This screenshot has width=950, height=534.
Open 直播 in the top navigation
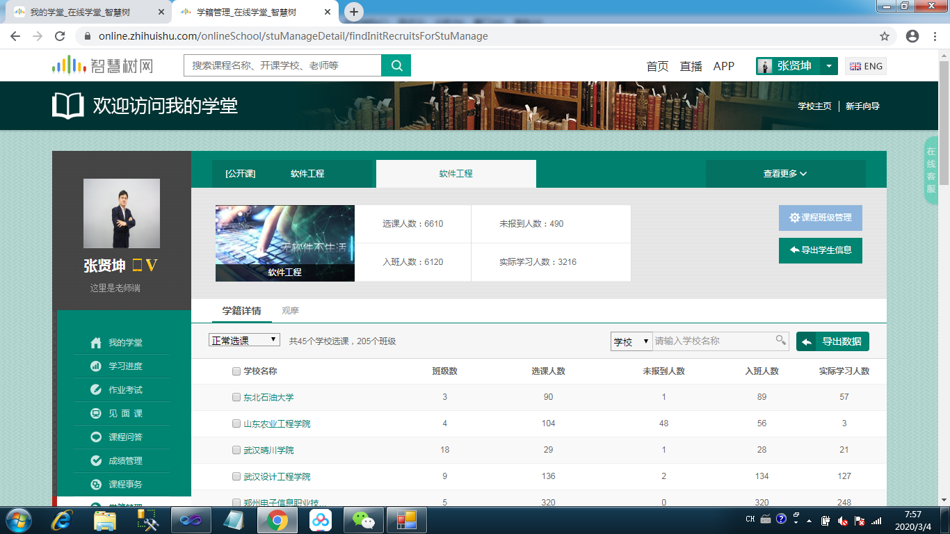(691, 66)
